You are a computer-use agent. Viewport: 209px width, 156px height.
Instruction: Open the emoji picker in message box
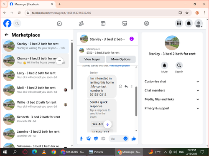click(125, 139)
